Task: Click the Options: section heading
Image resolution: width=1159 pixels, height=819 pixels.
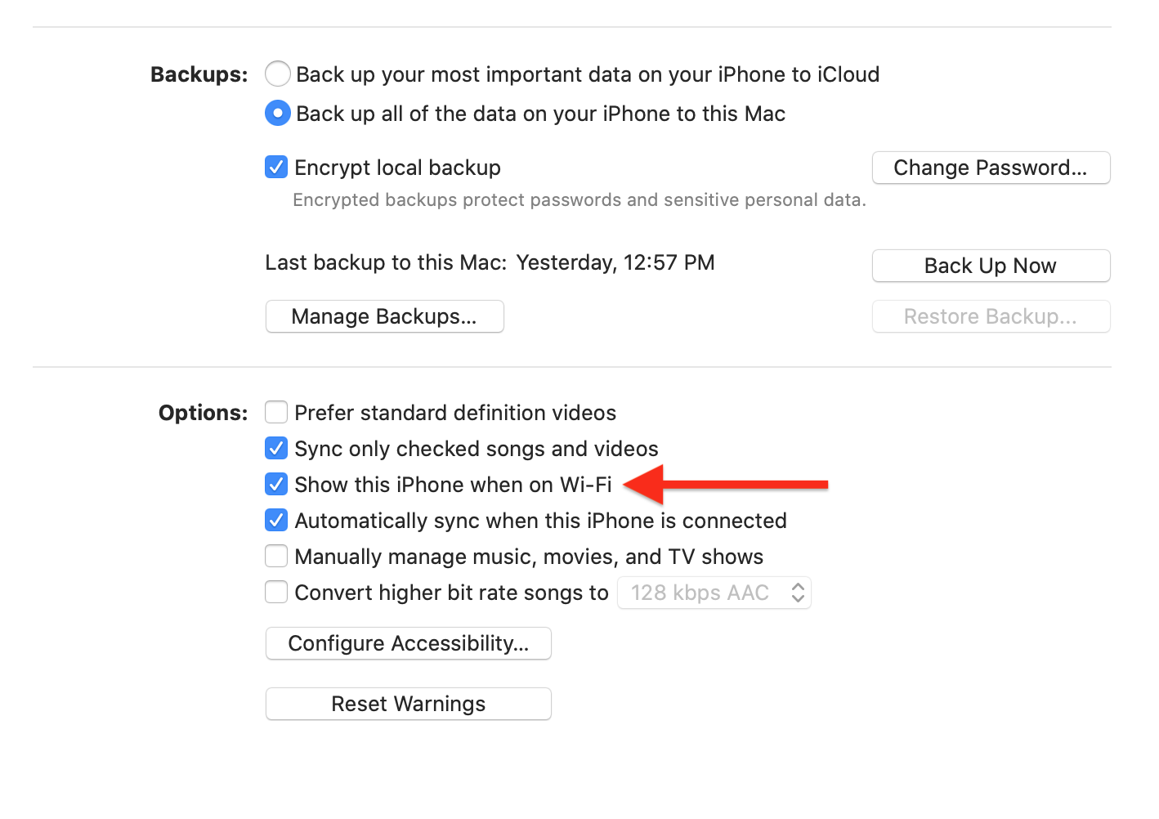Action: 203,413
